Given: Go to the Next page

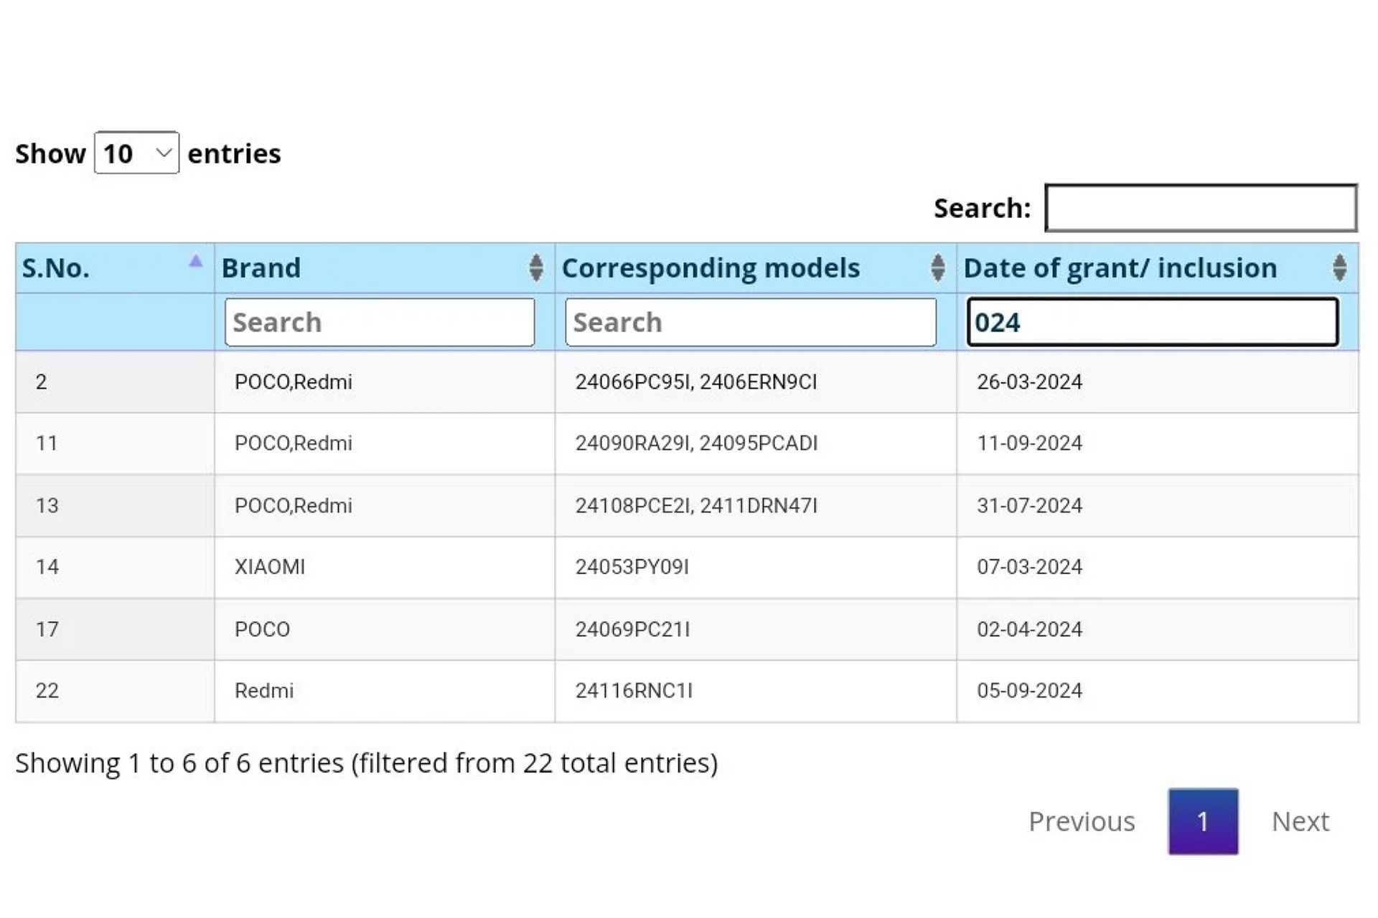Looking at the screenshot, I should coord(1300,821).
